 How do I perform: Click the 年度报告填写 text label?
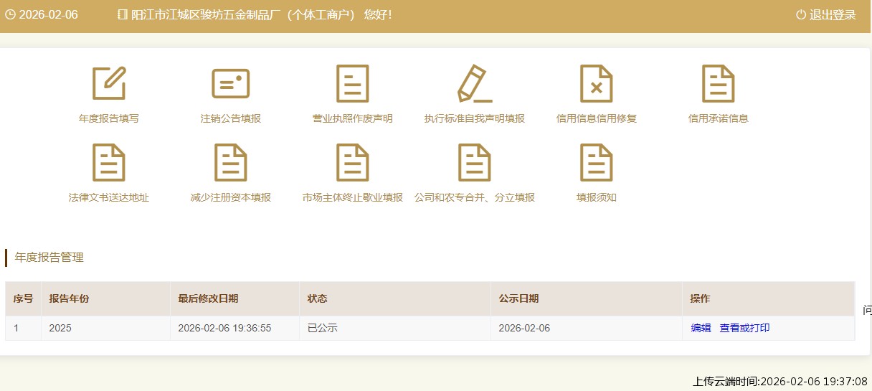pos(109,118)
